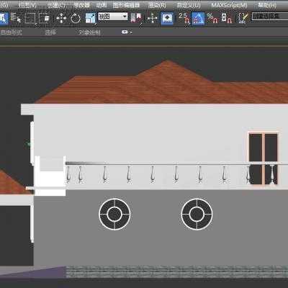The height and width of the screenshot is (288, 288).
Task: Open Select by Name list tool
Action: 16,18
